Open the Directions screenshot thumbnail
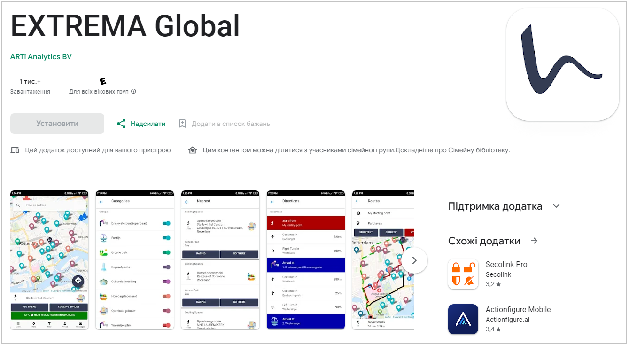Image resolution: width=629 pixels, height=345 pixels. pyautogui.click(x=306, y=260)
